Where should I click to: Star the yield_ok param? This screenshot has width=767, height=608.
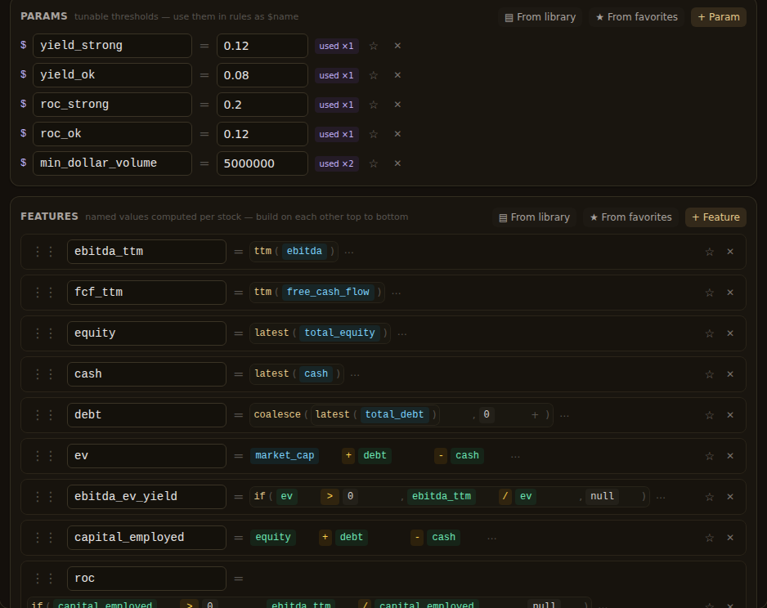(x=374, y=75)
